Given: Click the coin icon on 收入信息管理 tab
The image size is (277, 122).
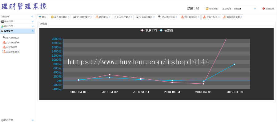Looking at the screenshot, I should pyautogui.click(x=52, y=17).
